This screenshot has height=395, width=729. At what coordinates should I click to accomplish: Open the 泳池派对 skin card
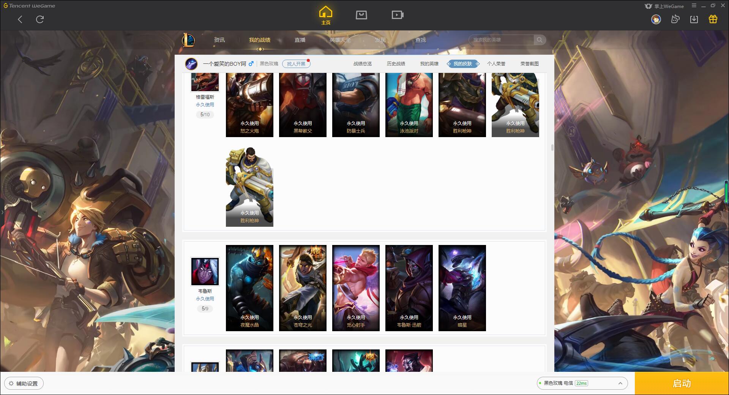click(x=409, y=105)
